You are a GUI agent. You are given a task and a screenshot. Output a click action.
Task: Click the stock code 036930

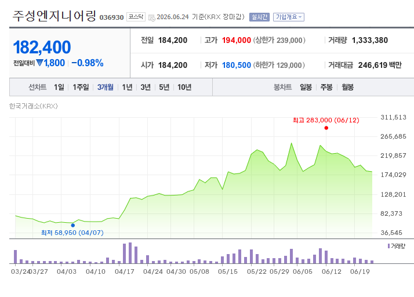[111, 17]
